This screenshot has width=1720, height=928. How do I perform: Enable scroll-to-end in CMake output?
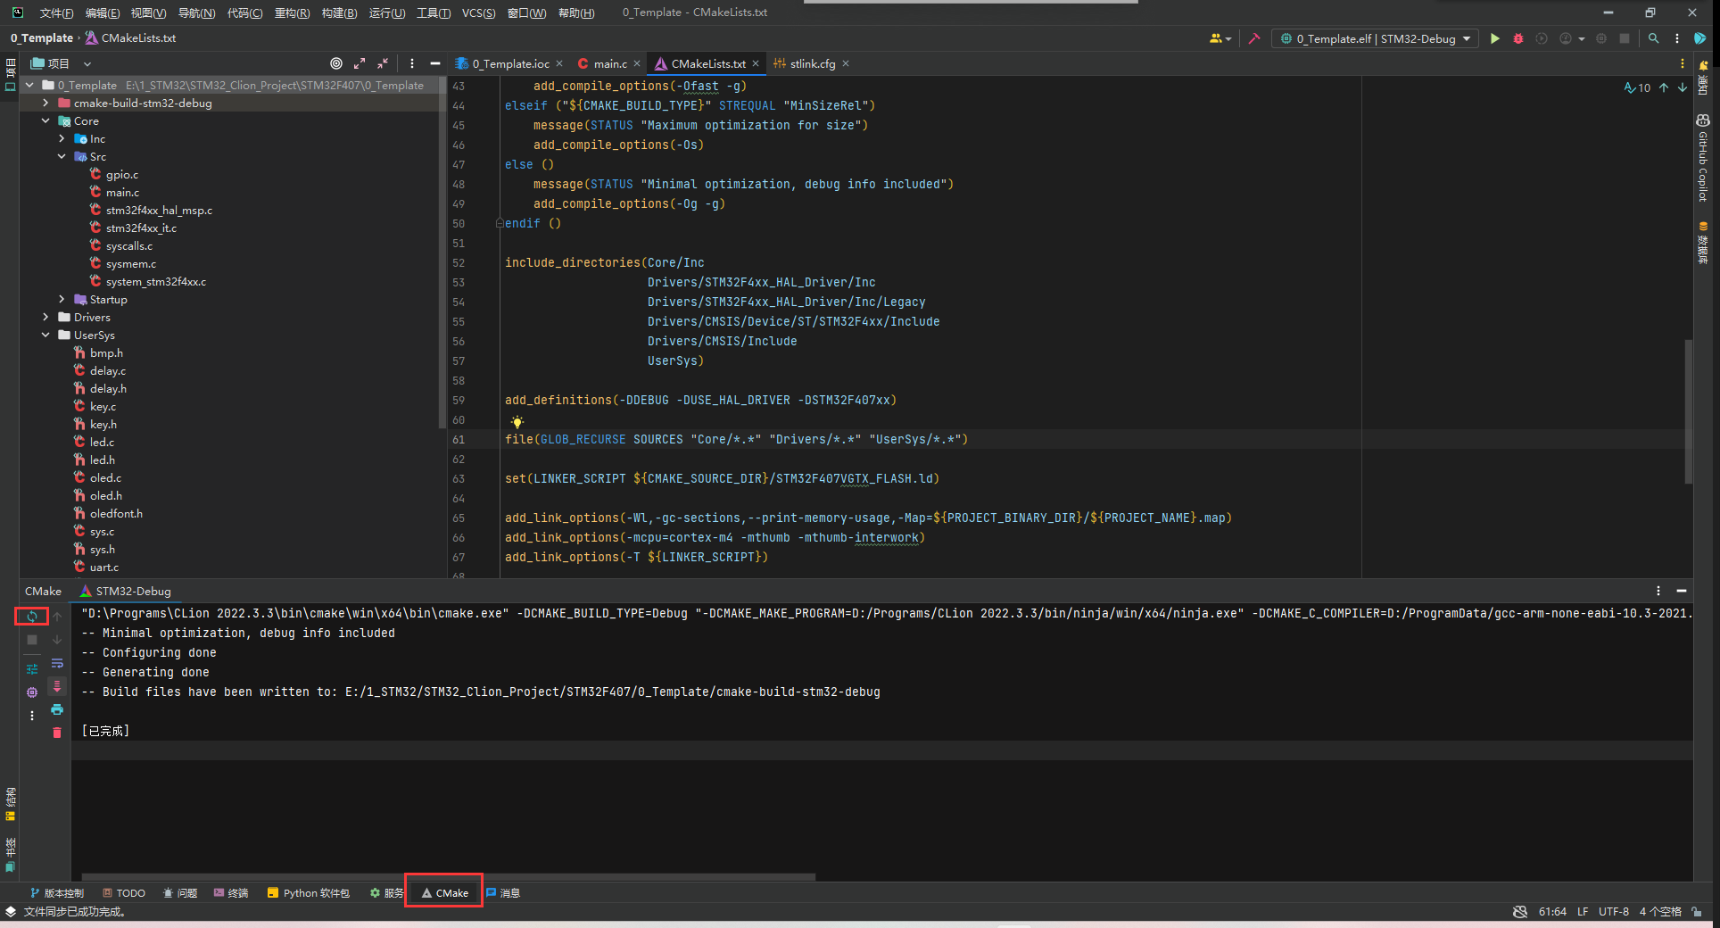click(57, 685)
